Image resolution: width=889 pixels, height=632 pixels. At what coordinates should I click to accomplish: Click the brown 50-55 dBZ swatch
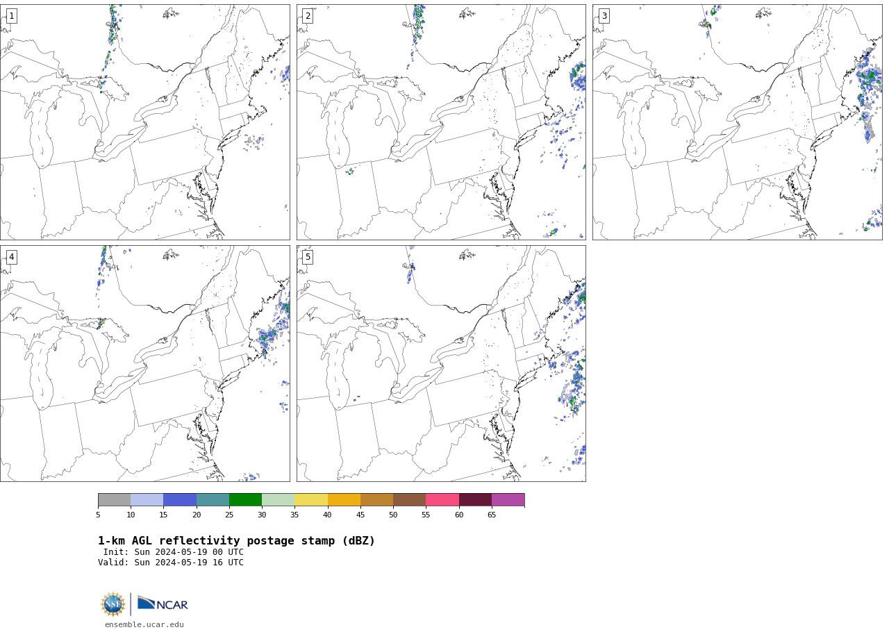[409, 500]
